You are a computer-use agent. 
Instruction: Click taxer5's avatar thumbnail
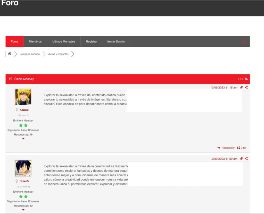tap(23, 168)
